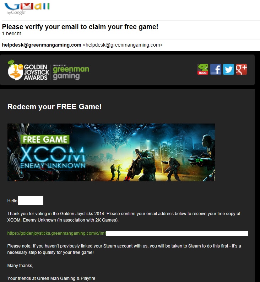Open the Twitter bird icon

tap(228, 69)
